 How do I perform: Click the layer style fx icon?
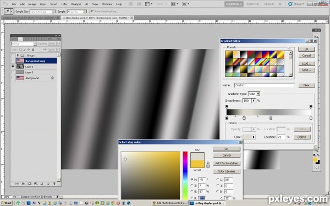tap(23, 183)
